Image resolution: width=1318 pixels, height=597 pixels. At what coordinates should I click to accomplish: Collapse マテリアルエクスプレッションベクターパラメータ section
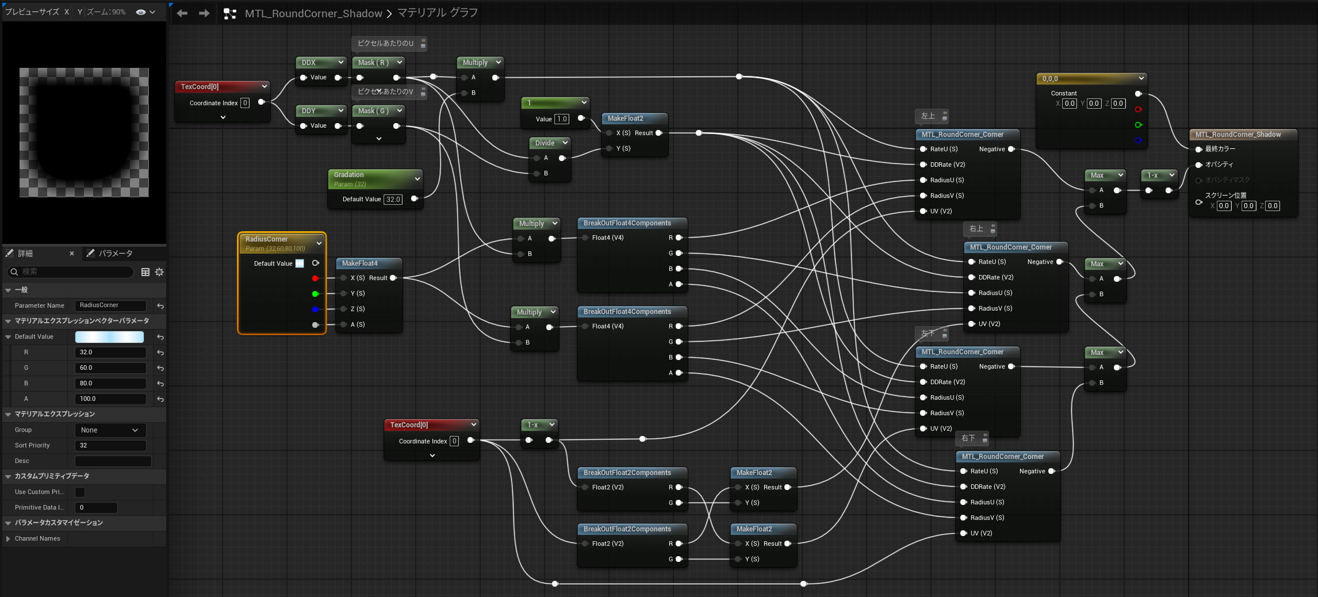[8, 322]
